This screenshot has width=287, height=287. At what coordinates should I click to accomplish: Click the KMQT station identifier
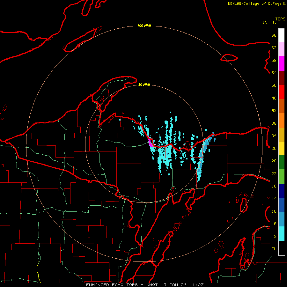[x=152, y=285]
